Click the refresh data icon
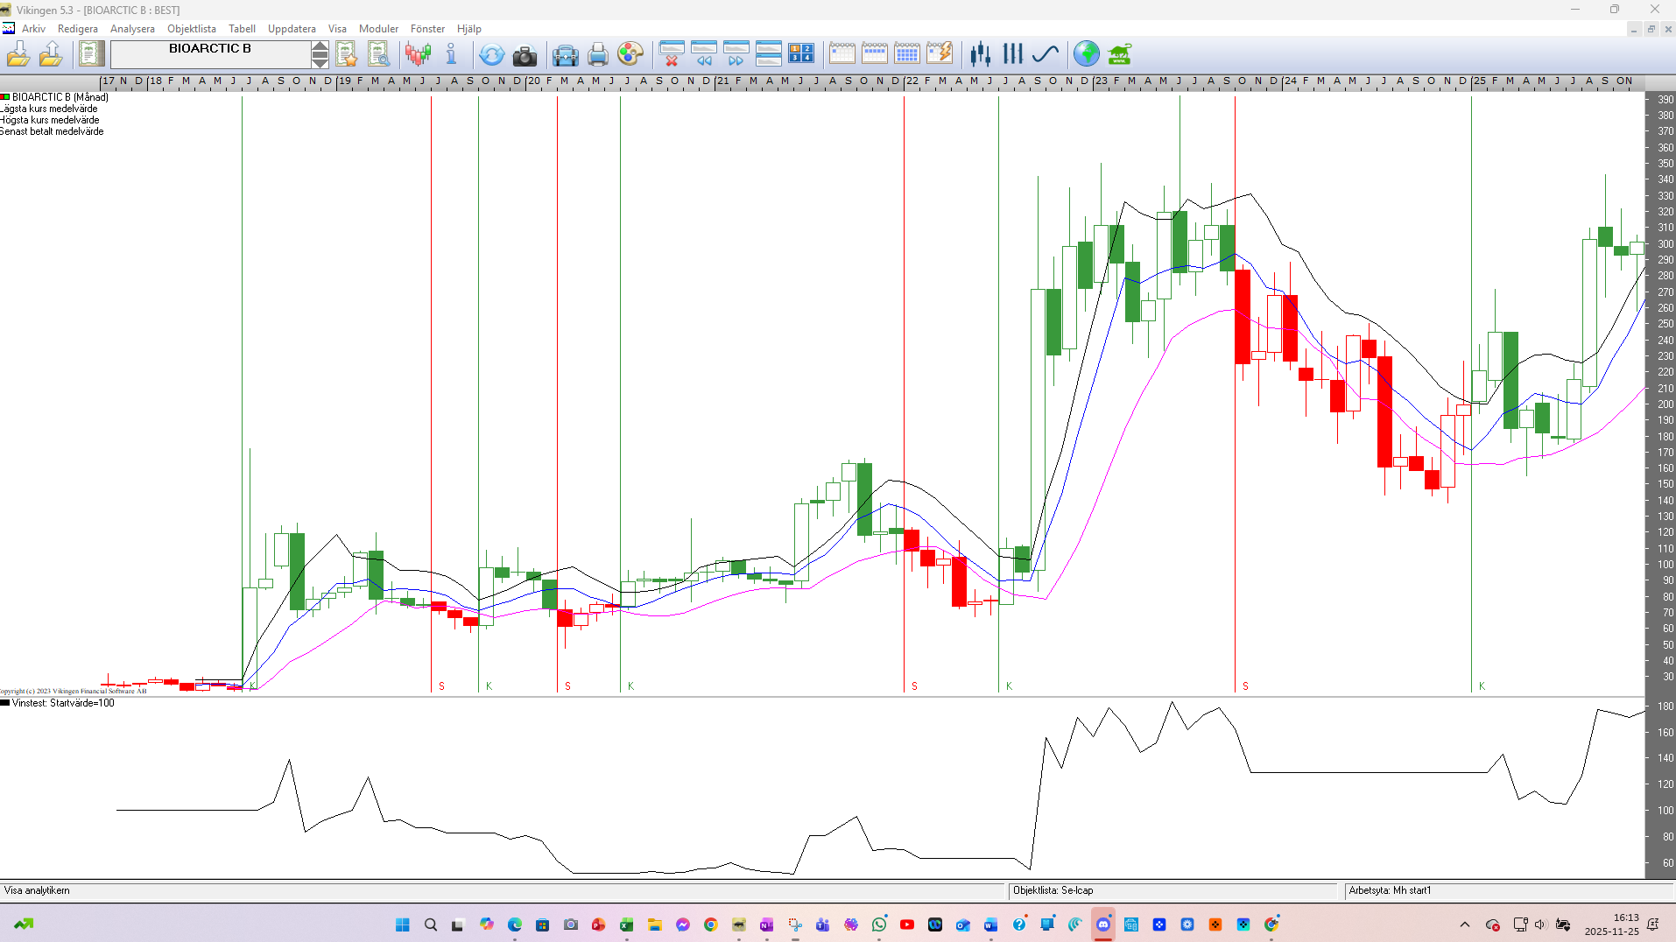Screen dimensions: 1676x942 point(491,55)
